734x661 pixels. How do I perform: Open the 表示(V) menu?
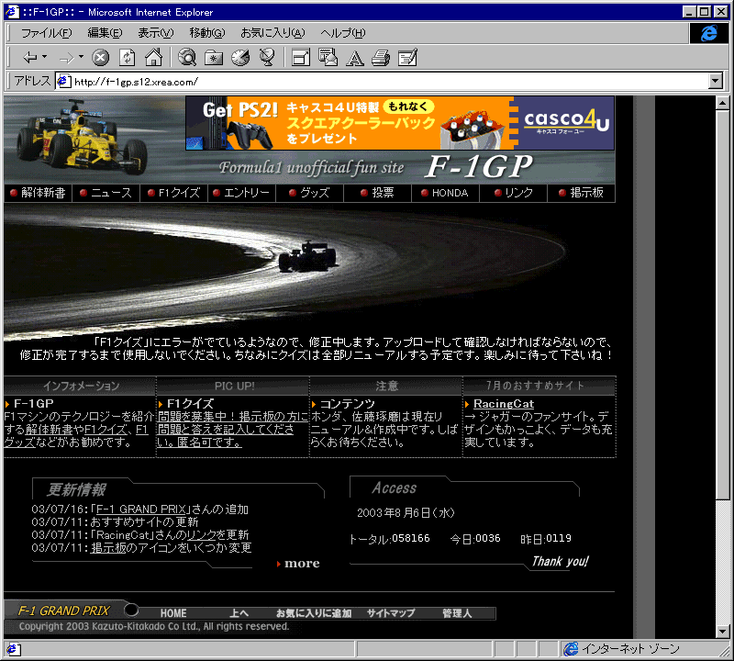[x=155, y=33]
